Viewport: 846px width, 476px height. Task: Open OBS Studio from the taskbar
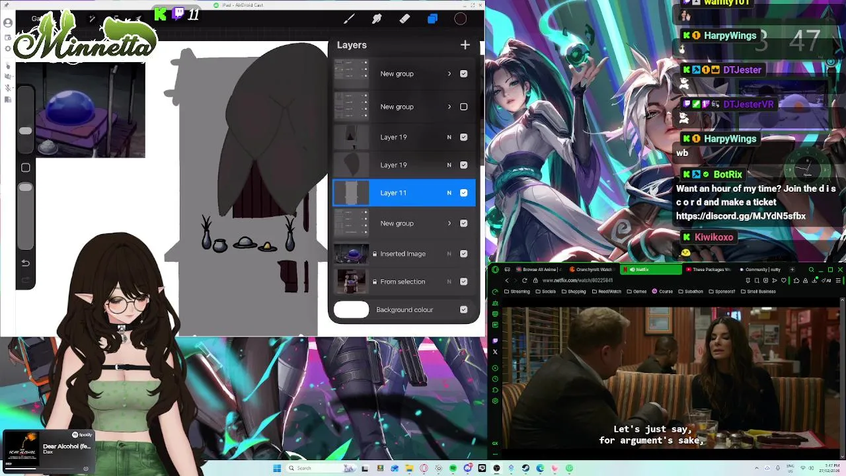pos(496,468)
